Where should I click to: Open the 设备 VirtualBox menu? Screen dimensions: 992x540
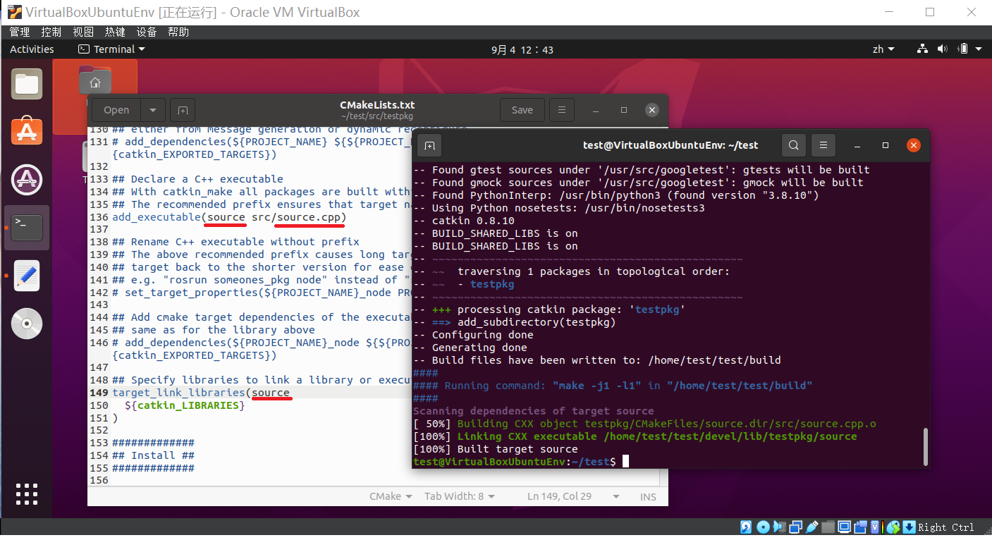tap(147, 32)
